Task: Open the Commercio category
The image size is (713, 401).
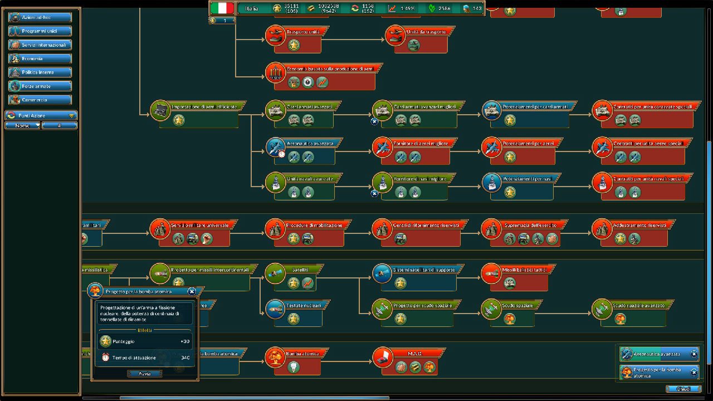Action: click(x=40, y=100)
